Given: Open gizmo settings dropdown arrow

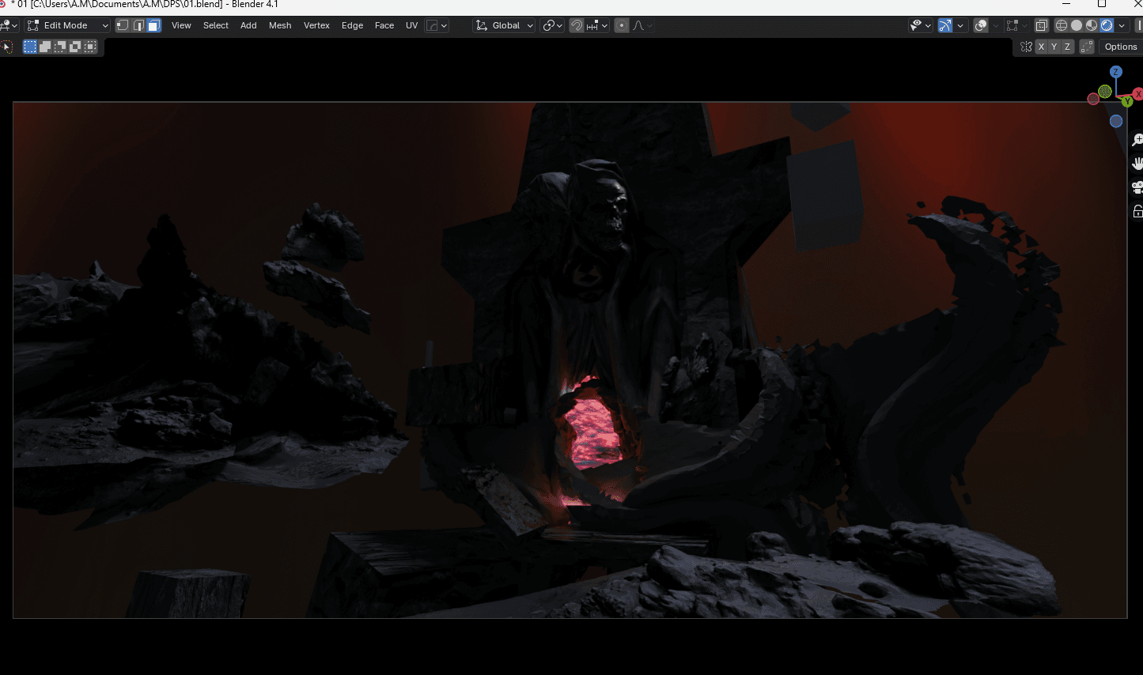Looking at the screenshot, I should [960, 26].
